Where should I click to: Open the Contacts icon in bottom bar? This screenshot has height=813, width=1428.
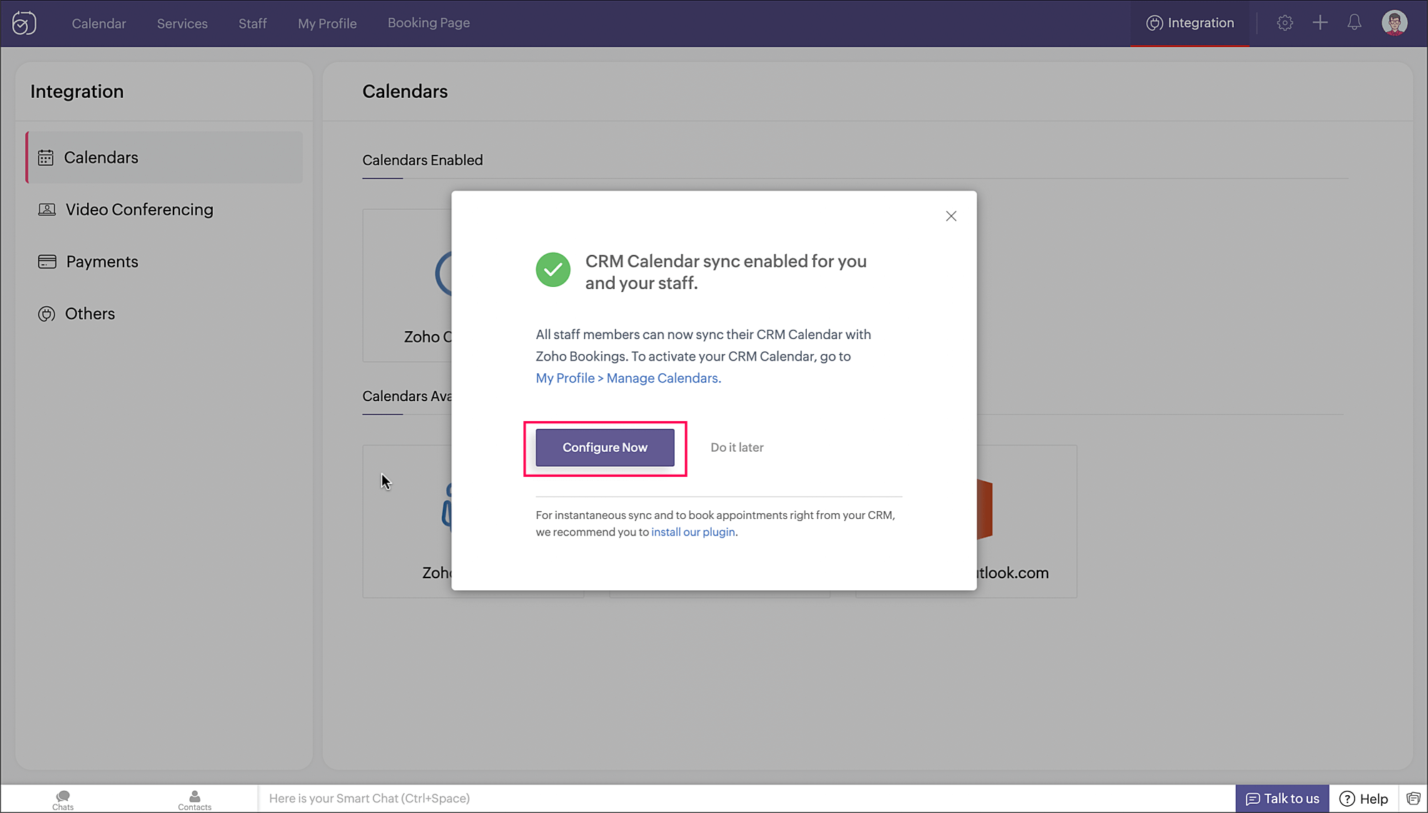point(194,799)
